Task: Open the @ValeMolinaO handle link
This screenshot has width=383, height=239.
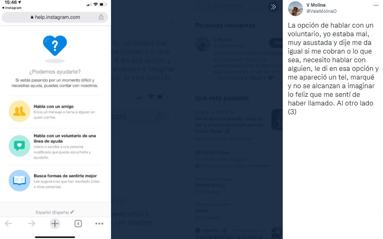Action: tap(321, 11)
